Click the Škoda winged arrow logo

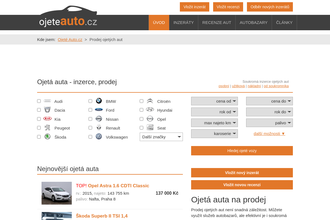tap(47, 137)
